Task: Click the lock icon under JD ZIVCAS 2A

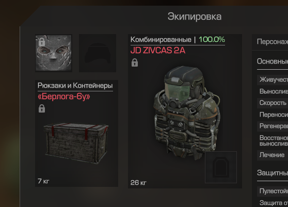Action: (135, 62)
